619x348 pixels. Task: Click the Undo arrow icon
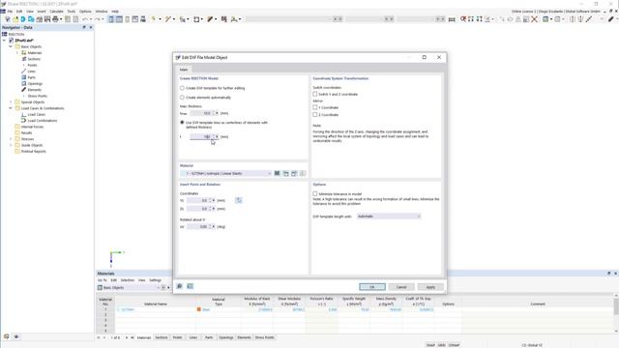point(84,19)
